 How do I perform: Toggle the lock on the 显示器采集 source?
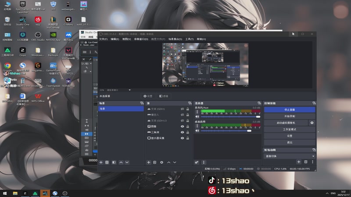pyautogui.click(x=188, y=138)
